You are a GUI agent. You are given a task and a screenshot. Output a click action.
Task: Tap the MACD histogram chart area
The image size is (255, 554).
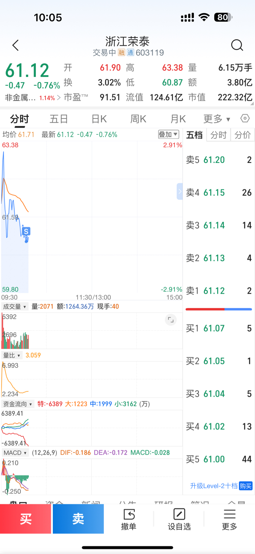(91, 476)
